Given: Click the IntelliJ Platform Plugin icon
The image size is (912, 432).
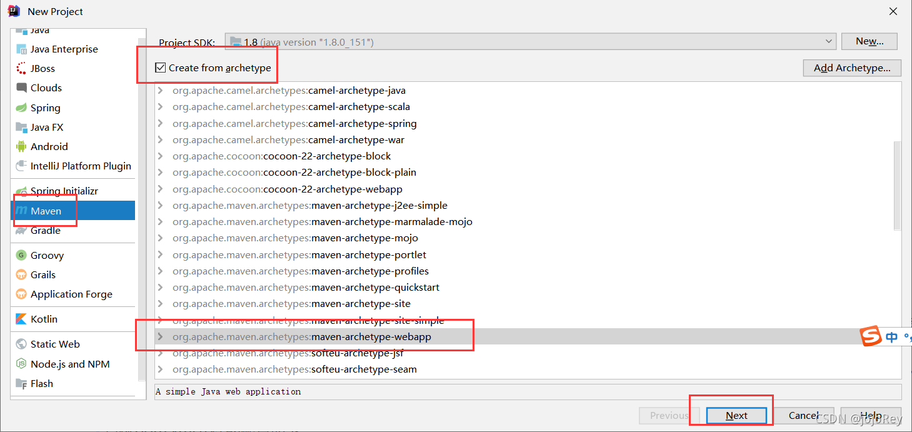Looking at the screenshot, I should coord(21,166).
